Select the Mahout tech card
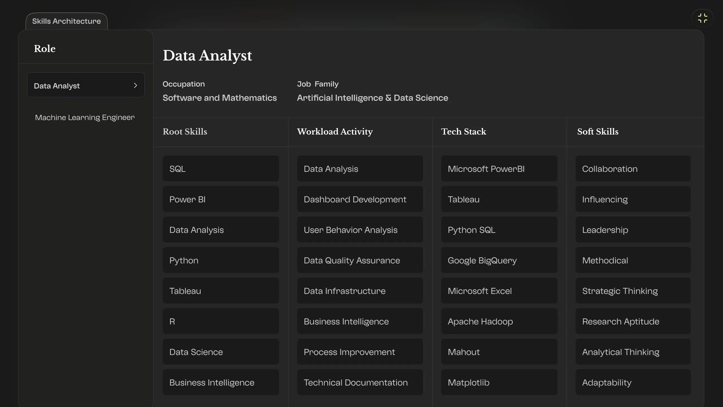This screenshot has height=407, width=723. click(499, 352)
